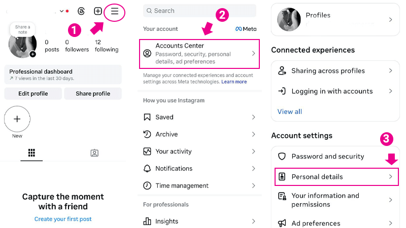Screen dimensions: 406x228
Task: Expand the account switcher dropdown arrow
Action: click(x=61, y=11)
